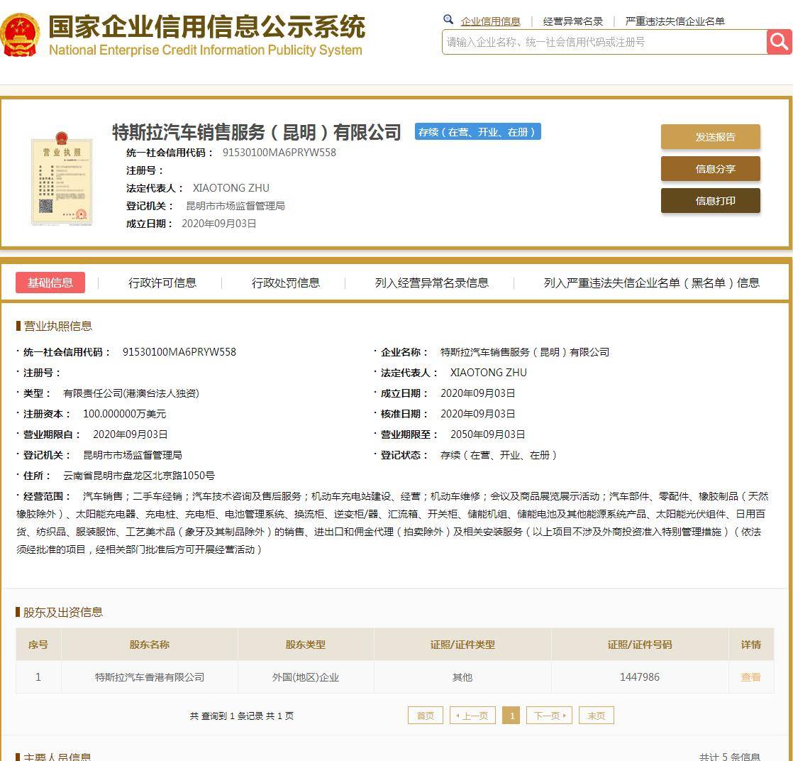
Task: Click shareholder type cell 外国(地区)企业
Action: (x=306, y=677)
